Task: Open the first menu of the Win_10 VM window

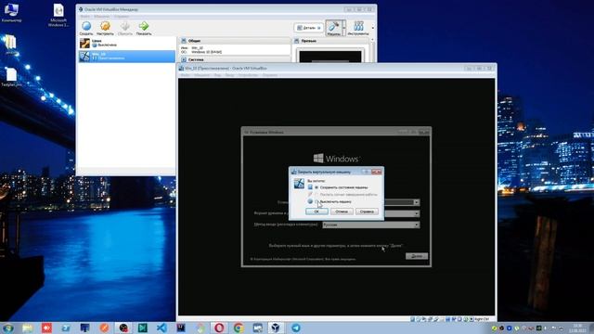Action: [186, 75]
